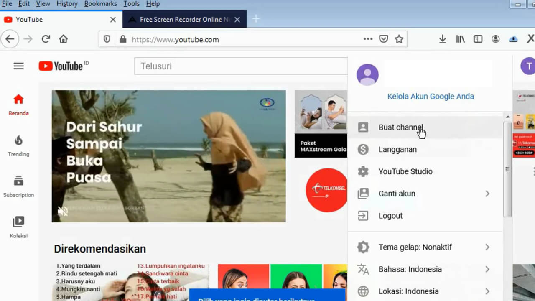This screenshot has width=535, height=301.
Task: Open the Help menu
Action: (x=153, y=4)
